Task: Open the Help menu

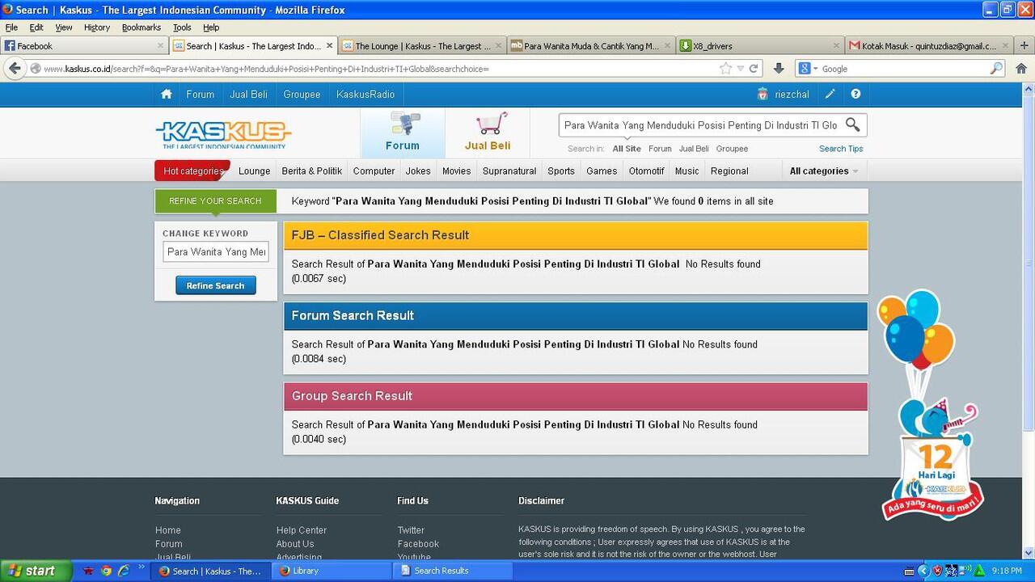Action: pyautogui.click(x=211, y=27)
